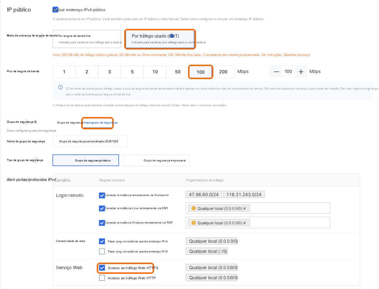379x289 pixels.
Task: Toggle Atribuir endereço IPv4 público checkbox
Action: (55, 10)
